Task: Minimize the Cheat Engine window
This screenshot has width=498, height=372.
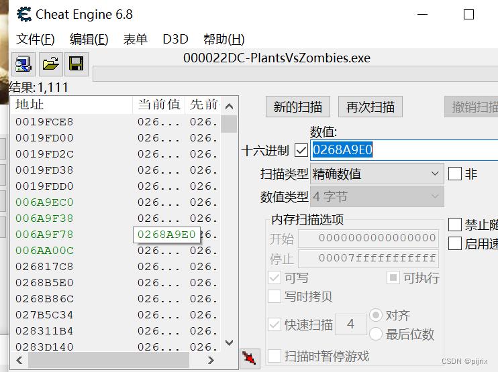Action: 422,15
